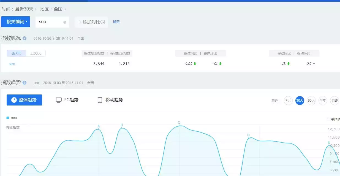Select the 30天 range button
This screenshot has height=176, width=340.
tap(300, 101)
